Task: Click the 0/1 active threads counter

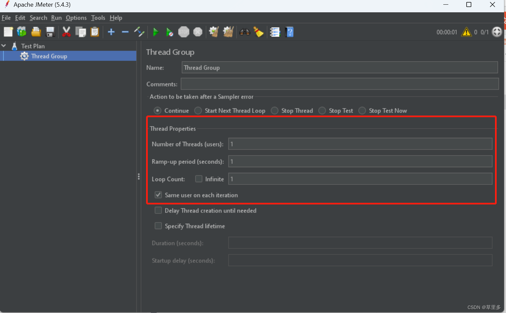Action: [x=484, y=32]
